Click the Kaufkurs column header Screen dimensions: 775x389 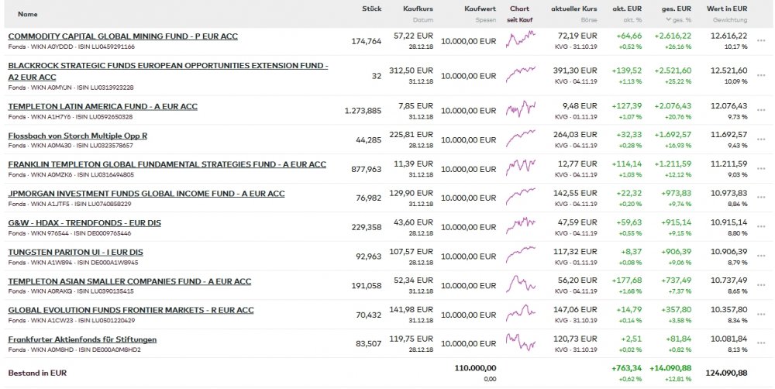point(418,9)
